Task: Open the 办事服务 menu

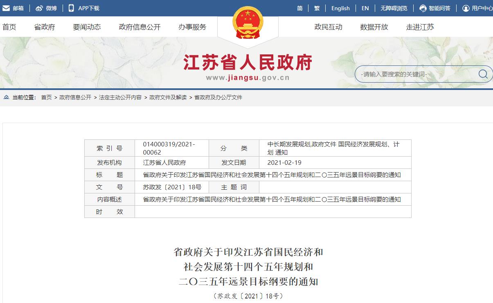Action: [x=192, y=27]
